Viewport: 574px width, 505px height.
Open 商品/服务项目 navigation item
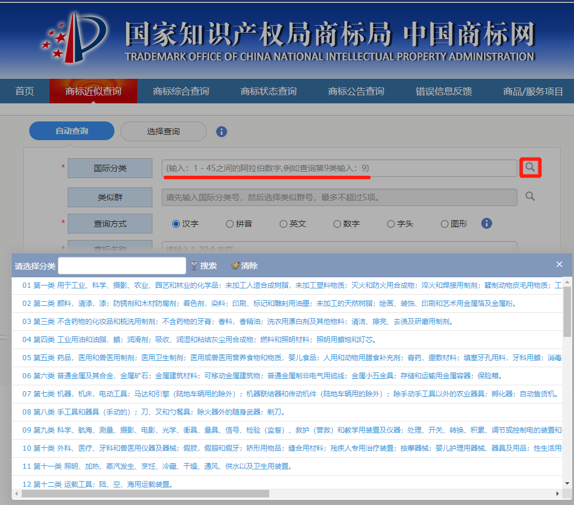[533, 91]
